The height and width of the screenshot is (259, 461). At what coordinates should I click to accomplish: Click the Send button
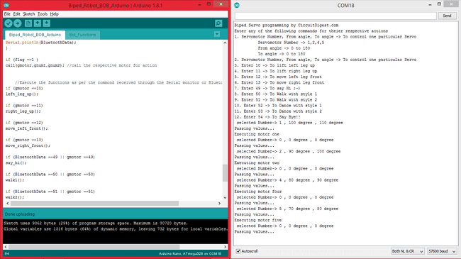pyautogui.click(x=447, y=16)
